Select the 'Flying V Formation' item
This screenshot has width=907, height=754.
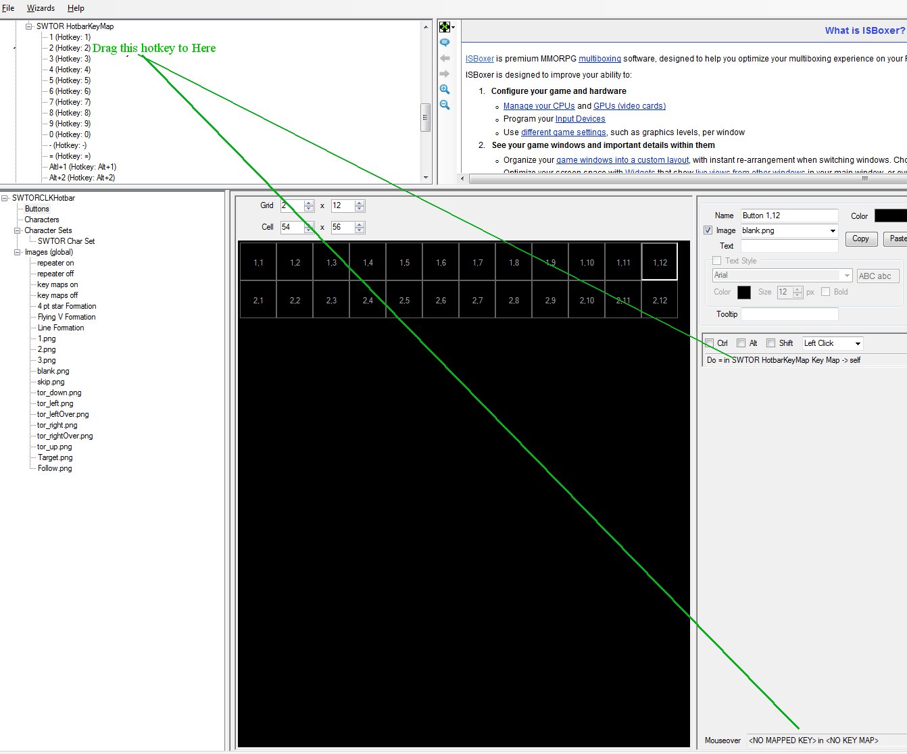(x=66, y=317)
